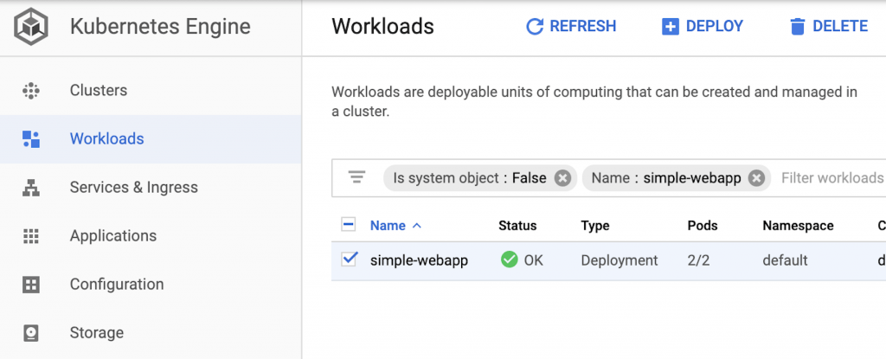Remove the 'Is system object' filter chip
886x359 pixels.
click(562, 179)
